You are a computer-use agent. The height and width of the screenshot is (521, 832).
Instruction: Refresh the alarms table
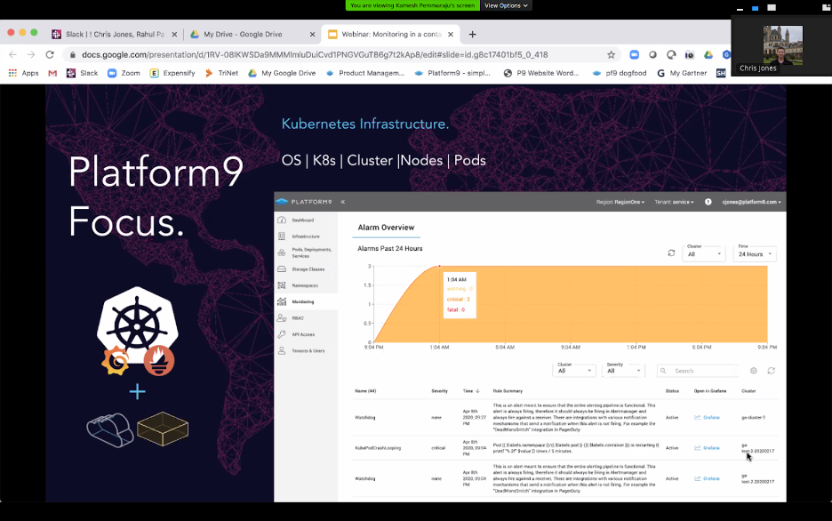771,371
